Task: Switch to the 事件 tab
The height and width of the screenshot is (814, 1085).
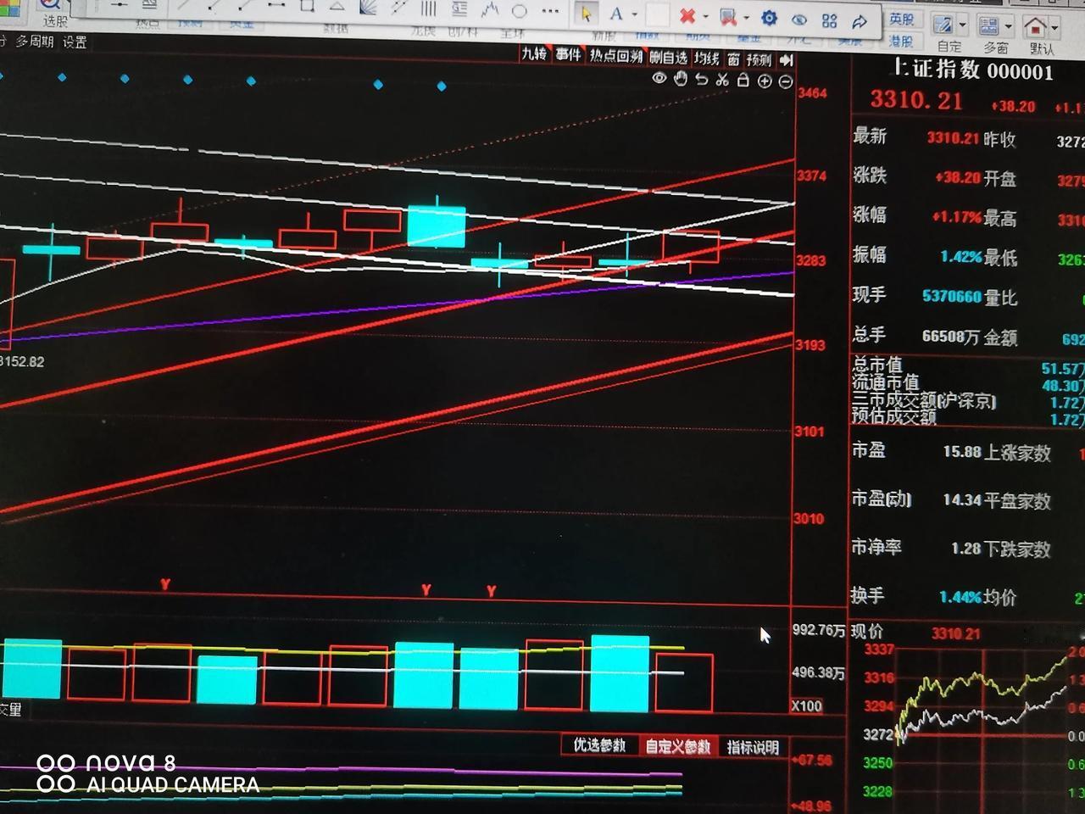Action: pos(568,55)
